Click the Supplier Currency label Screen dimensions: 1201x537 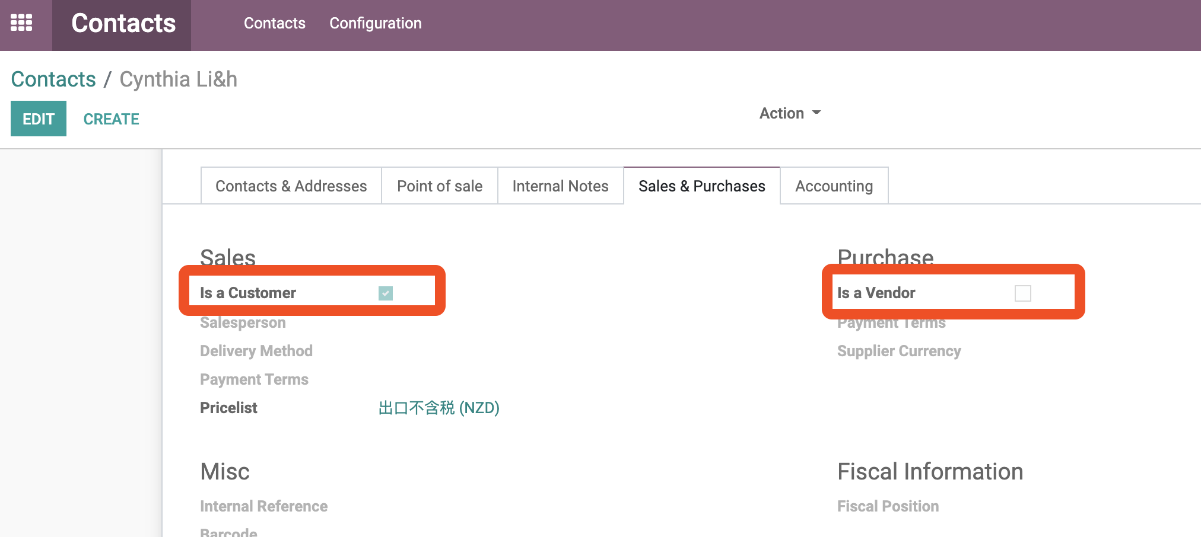tap(899, 351)
